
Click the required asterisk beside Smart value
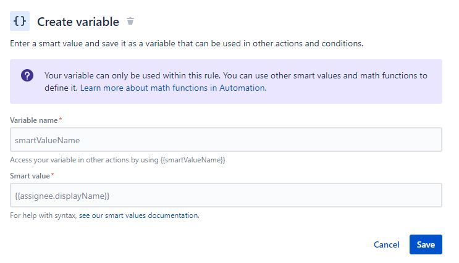click(53, 174)
